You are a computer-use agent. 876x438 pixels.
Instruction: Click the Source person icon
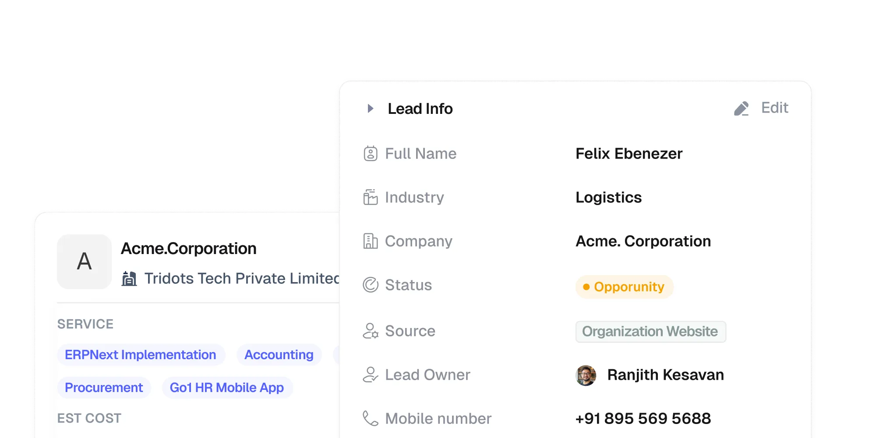click(x=371, y=331)
